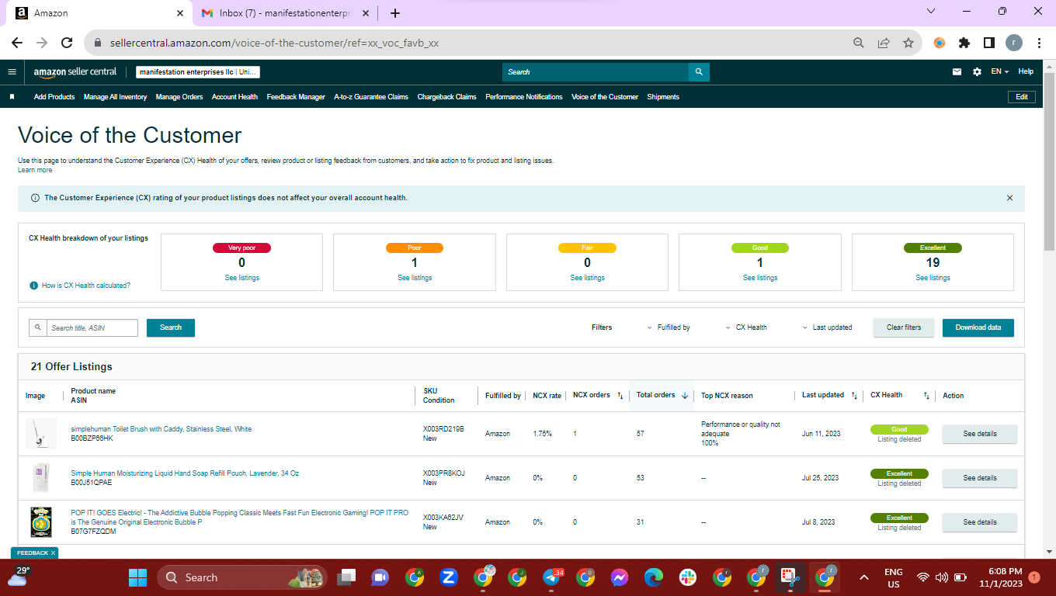This screenshot has width=1056, height=596.
Task: Click Clear filters
Action: point(904,327)
